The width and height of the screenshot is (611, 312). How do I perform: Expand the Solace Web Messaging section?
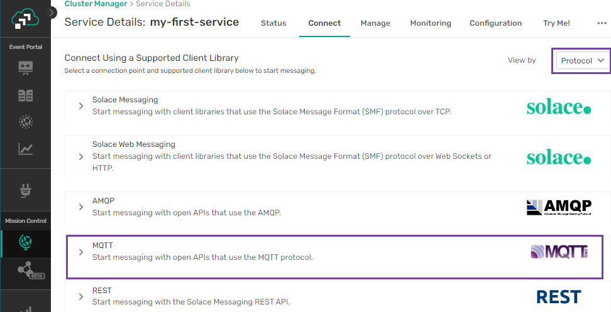(x=81, y=156)
